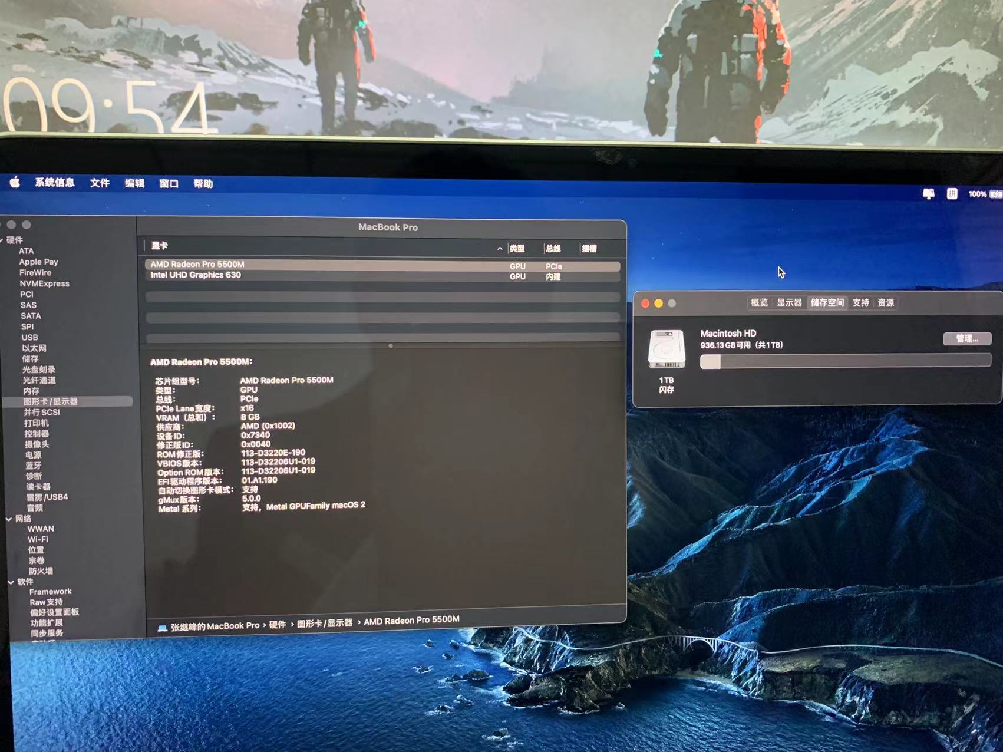The width and height of the screenshot is (1003, 752).
Task: Select 内存 in the sidebar
Action: point(31,391)
